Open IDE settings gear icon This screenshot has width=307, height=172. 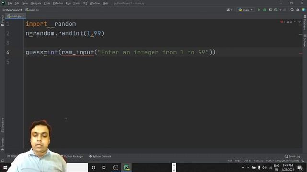(x=298, y=10)
